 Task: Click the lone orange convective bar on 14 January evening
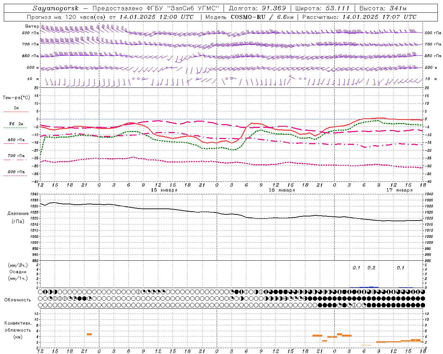tap(89, 334)
